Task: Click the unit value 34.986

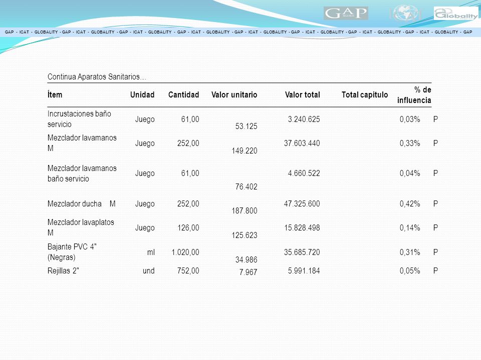Action: [247, 260]
